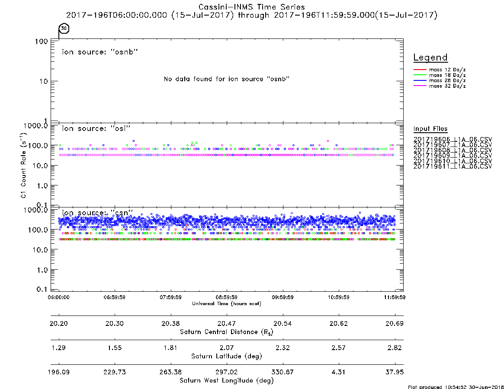Click file 201719606_L1A_06.CSV in input list
The width and height of the screenshot is (504, 389).
tap(453, 140)
